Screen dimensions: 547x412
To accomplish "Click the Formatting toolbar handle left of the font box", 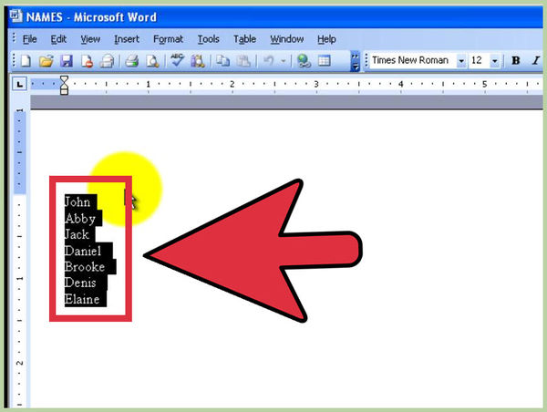I will click(366, 61).
